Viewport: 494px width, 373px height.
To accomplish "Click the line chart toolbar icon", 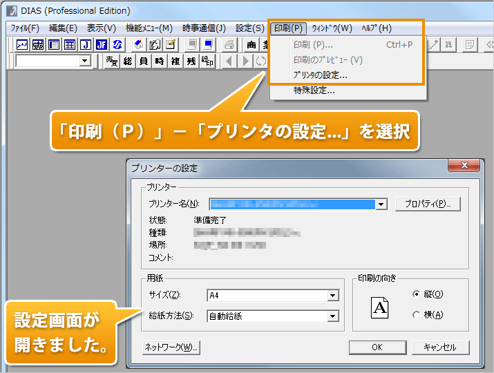I will [22, 45].
